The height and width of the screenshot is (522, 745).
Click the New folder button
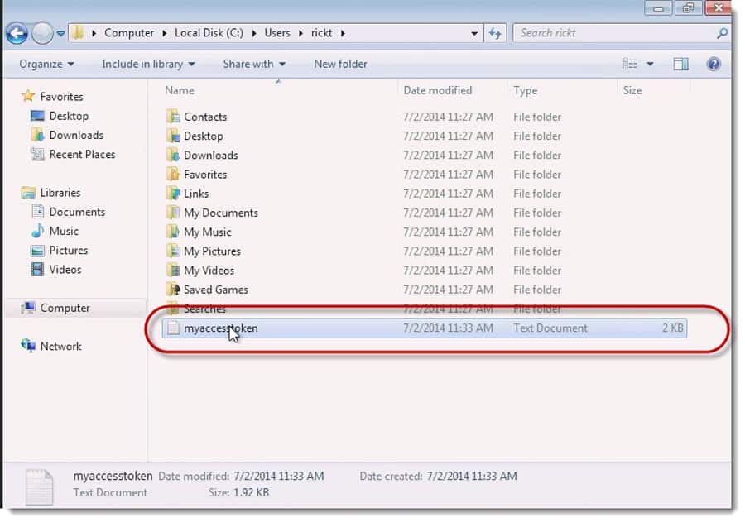tap(340, 64)
